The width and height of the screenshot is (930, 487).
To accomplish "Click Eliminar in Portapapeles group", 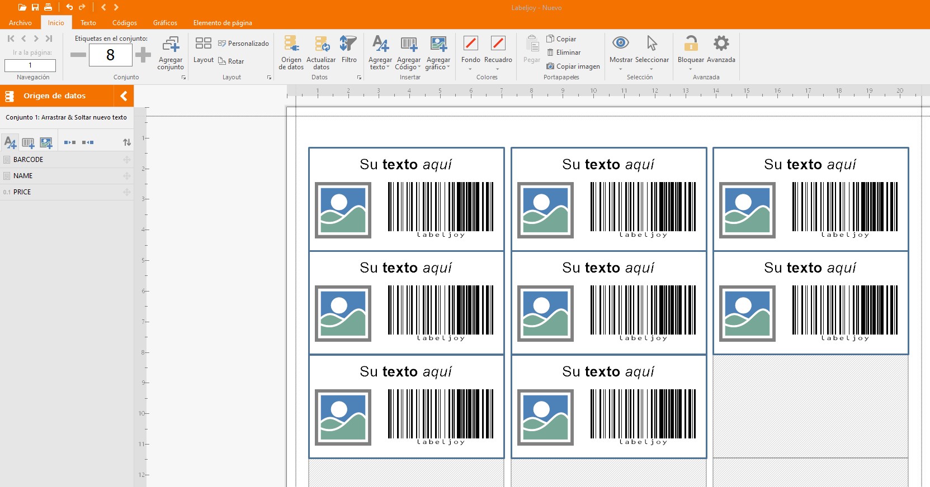I will pyautogui.click(x=564, y=52).
